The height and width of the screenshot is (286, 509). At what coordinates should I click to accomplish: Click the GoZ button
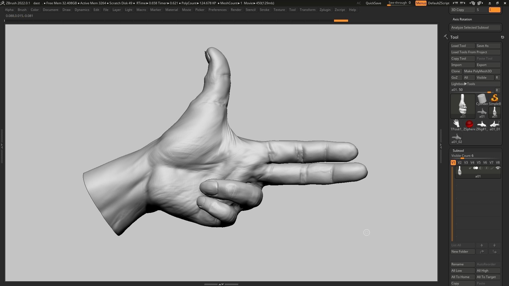click(x=456, y=78)
